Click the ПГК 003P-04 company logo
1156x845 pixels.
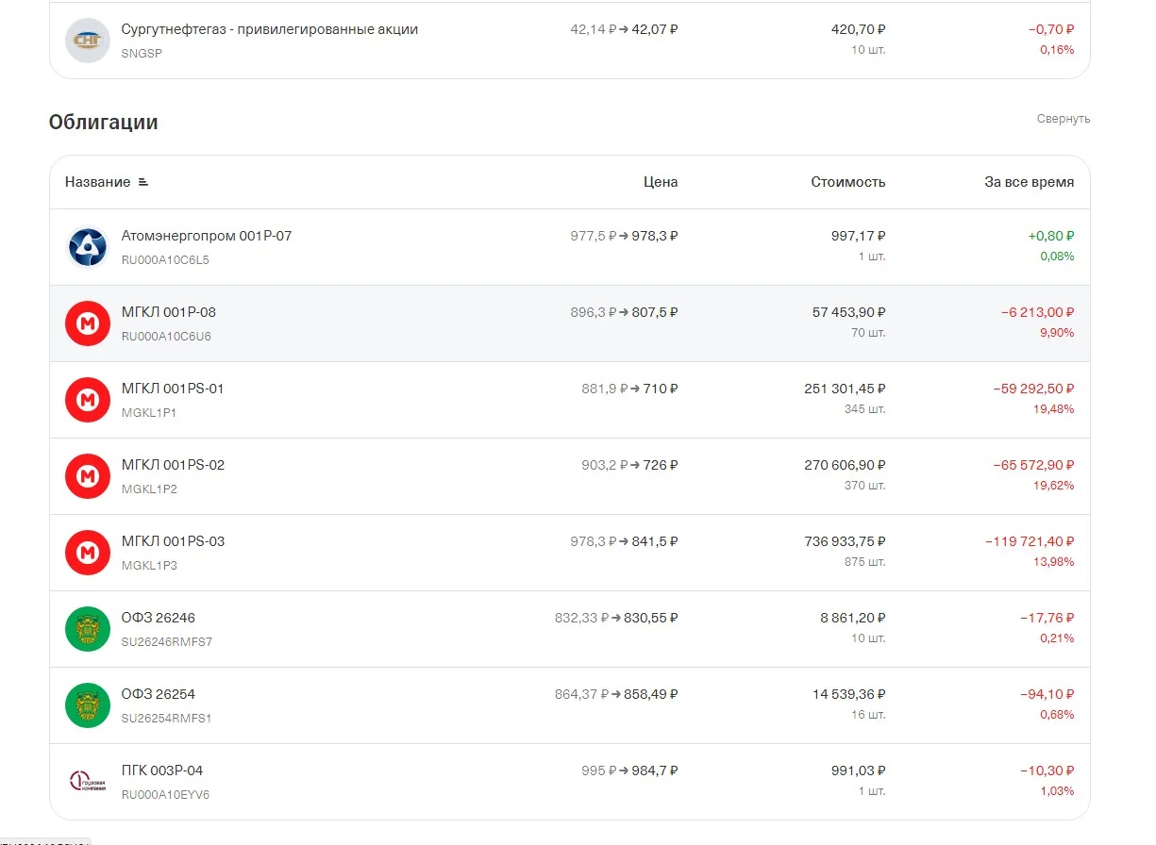tap(88, 782)
